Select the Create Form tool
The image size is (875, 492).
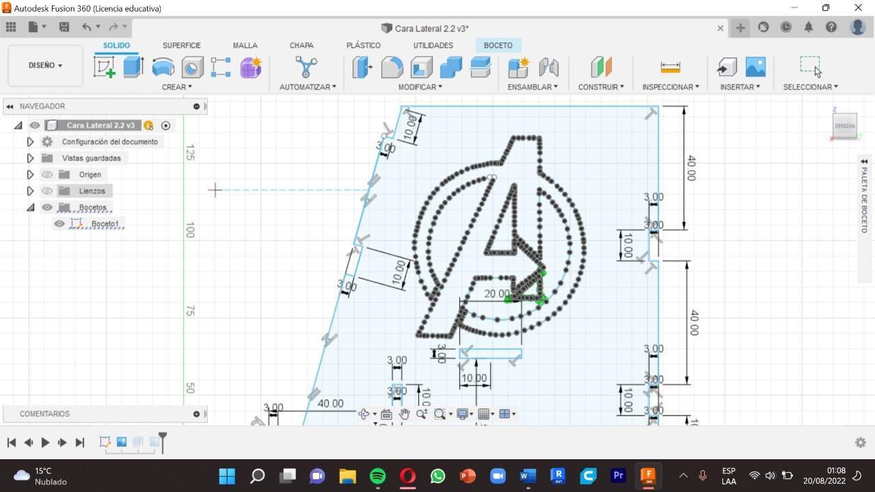pyautogui.click(x=251, y=67)
